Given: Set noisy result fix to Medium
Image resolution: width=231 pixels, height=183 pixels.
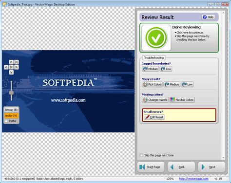Looking at the screenshot, I should point(172,84).
